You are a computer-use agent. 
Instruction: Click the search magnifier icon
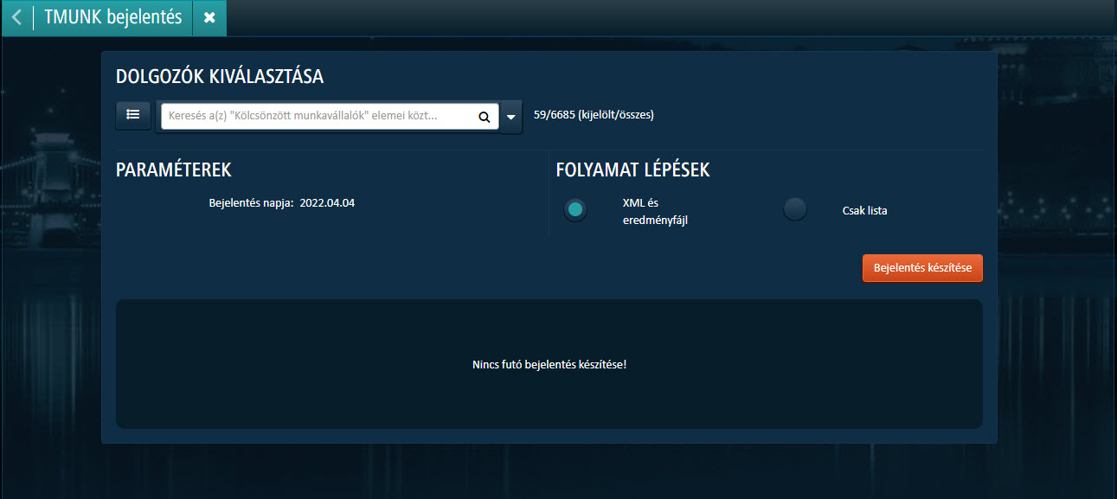coord(484,116)
